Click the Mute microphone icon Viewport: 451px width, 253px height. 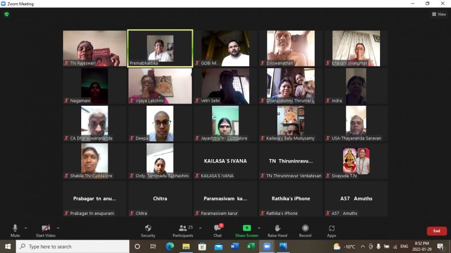click(15, 228)
